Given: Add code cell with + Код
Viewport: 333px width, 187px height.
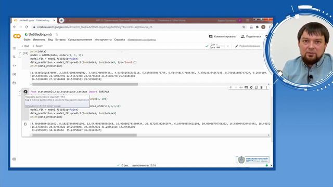Looking at the screenshot, I should [25, 46].
